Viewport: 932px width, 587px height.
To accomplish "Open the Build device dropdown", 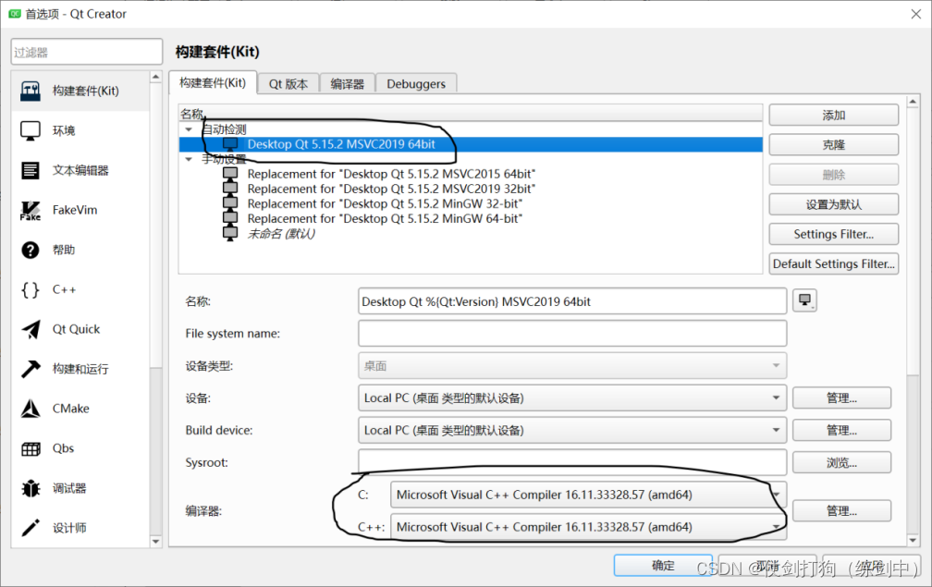I will pyautogui.click(x=572, y=430).
